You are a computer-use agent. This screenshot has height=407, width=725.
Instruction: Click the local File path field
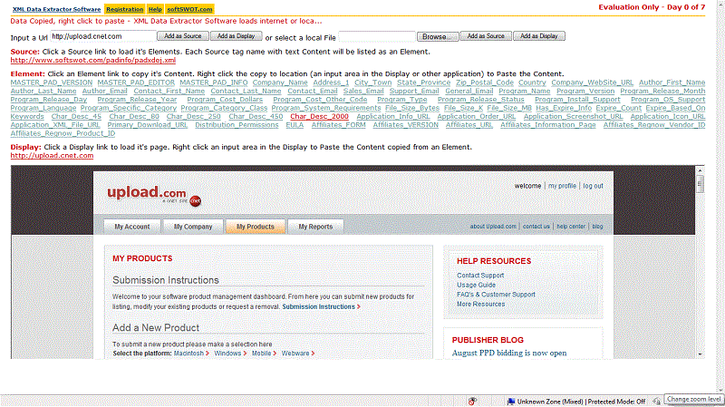377,36
